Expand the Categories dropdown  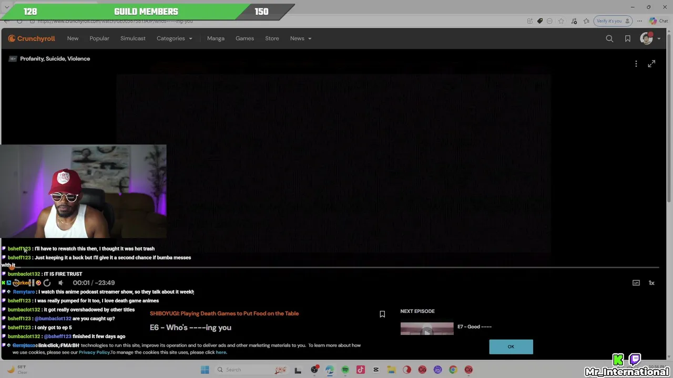pyautogui.click(x=175, y=38)
